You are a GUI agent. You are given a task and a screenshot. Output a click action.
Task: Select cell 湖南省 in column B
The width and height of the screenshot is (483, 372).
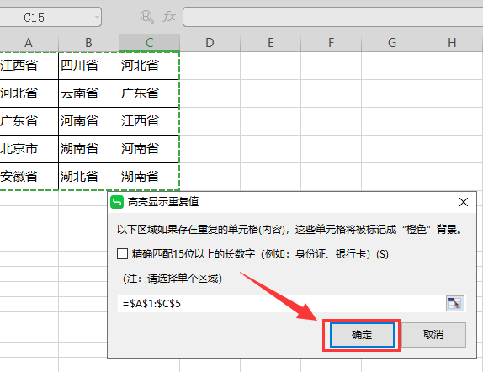pos(88,149)
